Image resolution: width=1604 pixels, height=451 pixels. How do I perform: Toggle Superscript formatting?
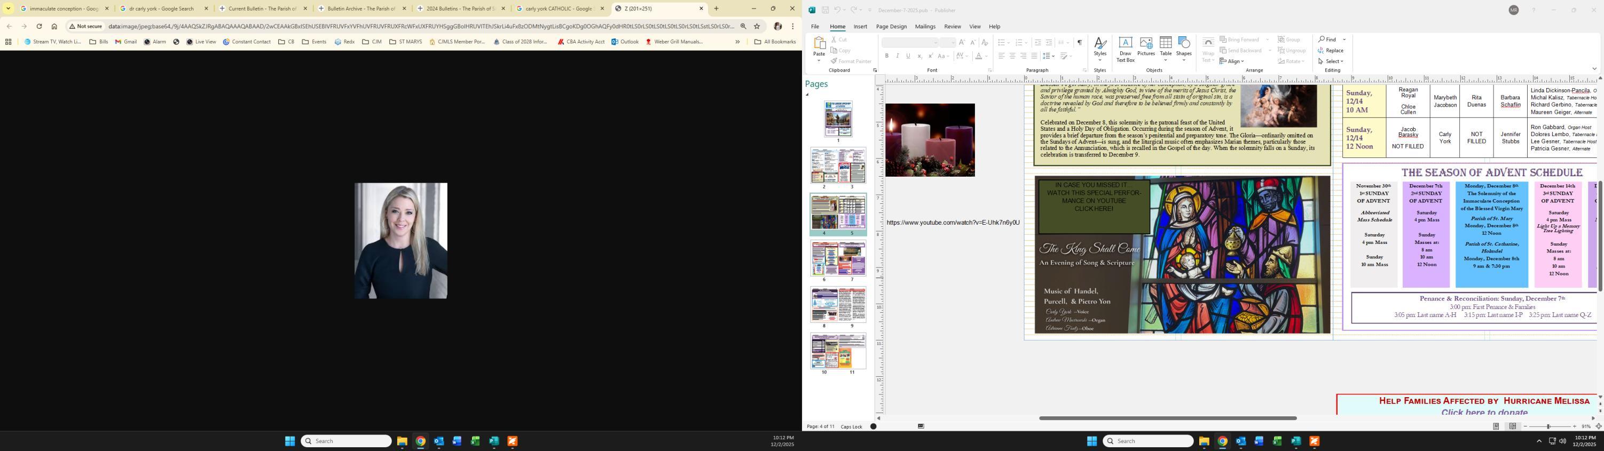click(930, 56)
